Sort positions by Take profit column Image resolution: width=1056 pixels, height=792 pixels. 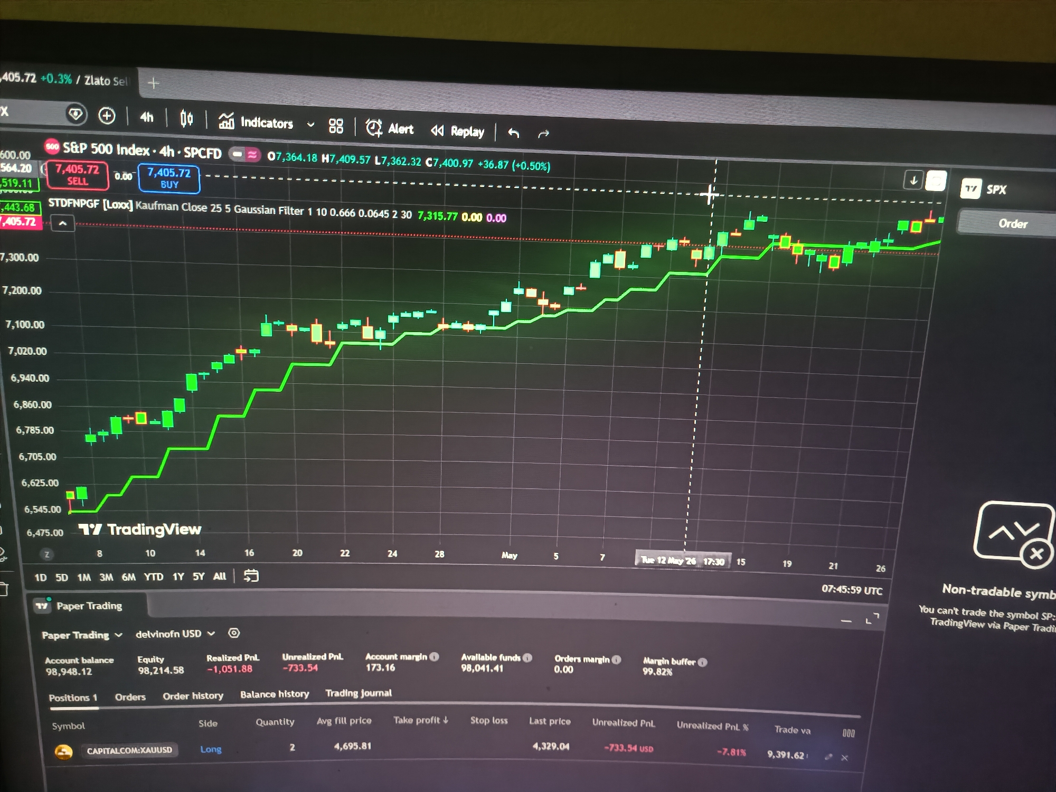[421, 720]
